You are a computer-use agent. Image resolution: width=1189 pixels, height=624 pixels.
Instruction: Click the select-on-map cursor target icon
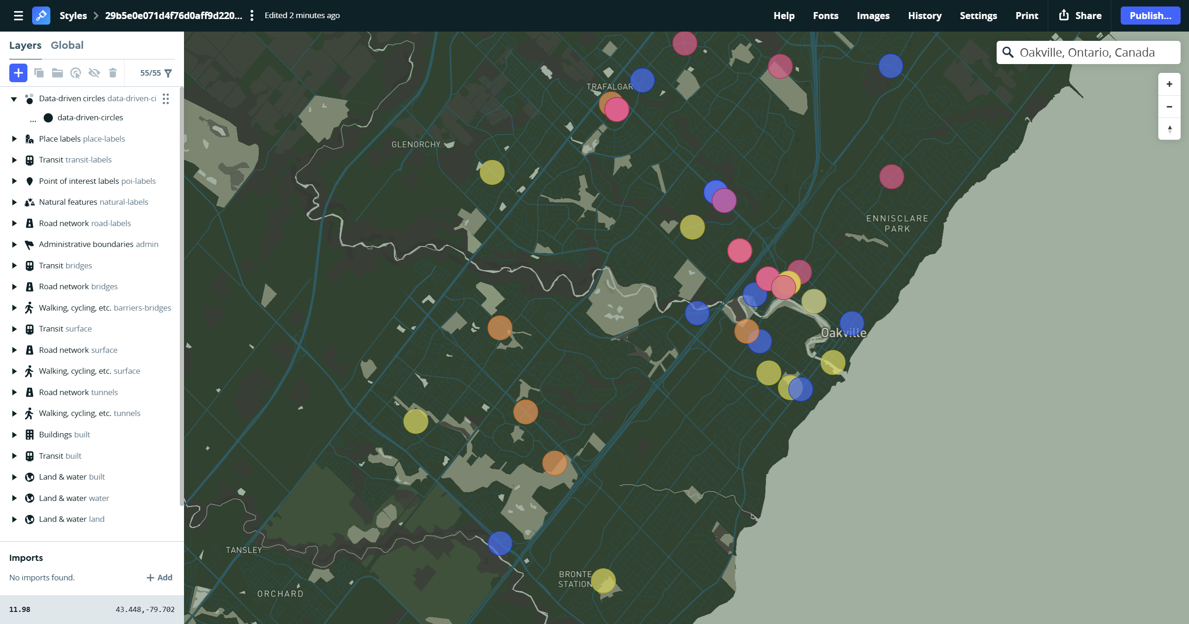[x=76, y=73]
